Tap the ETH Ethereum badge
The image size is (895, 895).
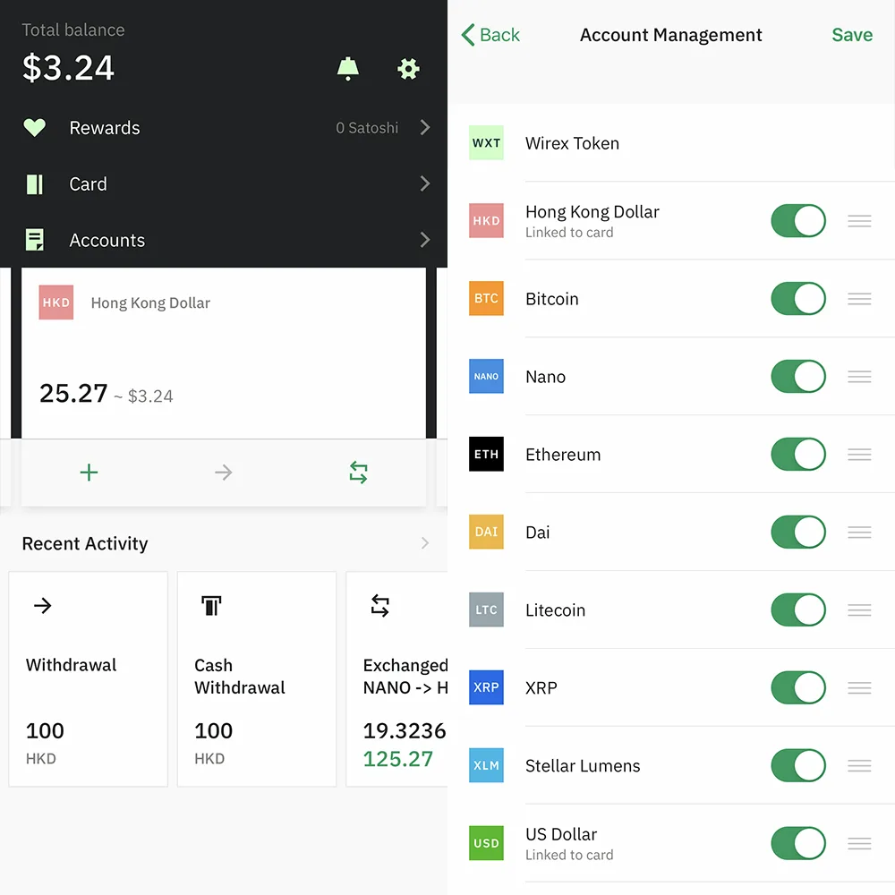tap(486, 455)
